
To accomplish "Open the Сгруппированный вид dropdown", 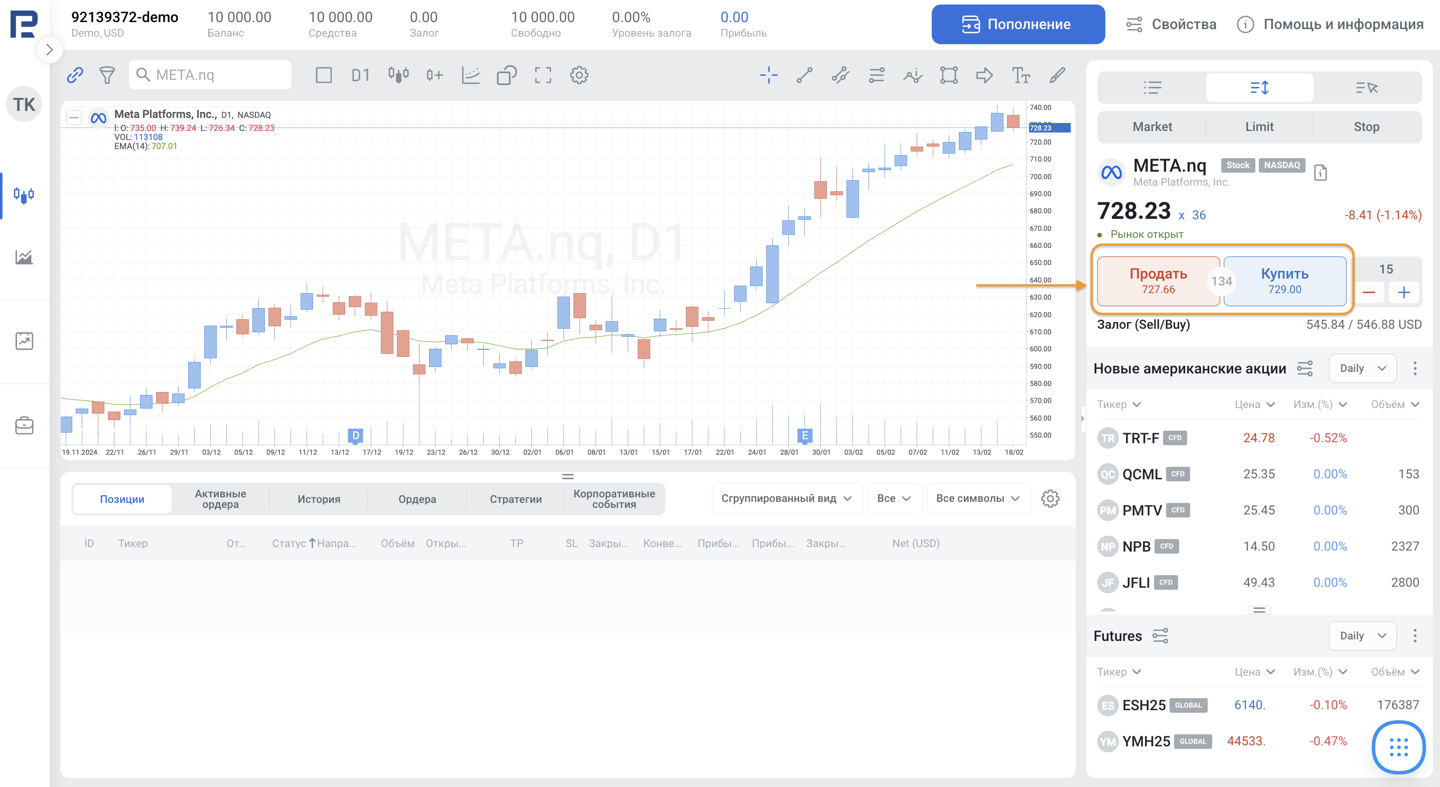I will coord(785,498).
